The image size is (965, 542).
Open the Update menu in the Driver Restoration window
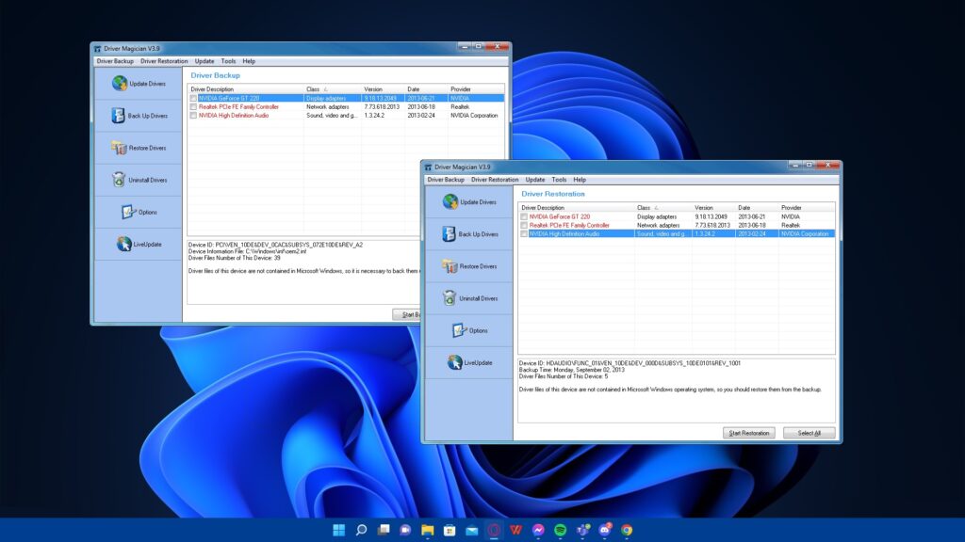(x=535, y=180)
